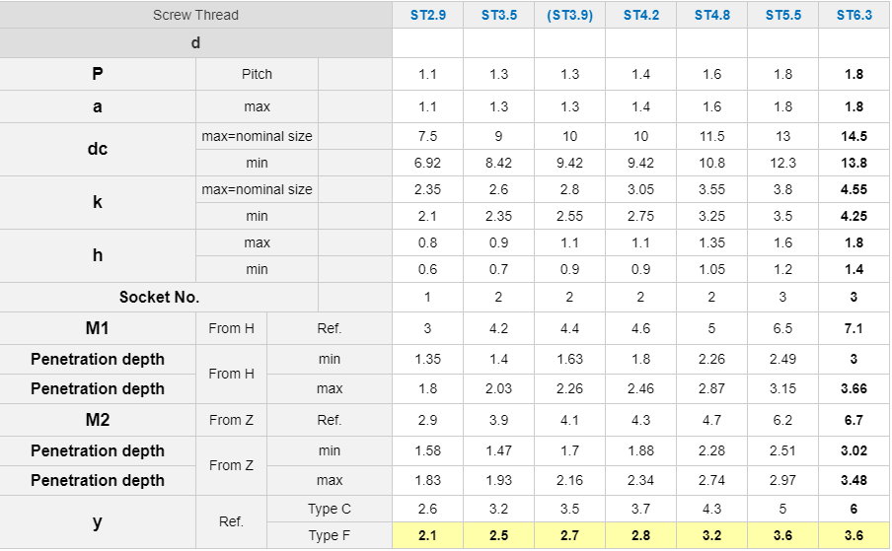Viewport: 892px width, 551px height.
Task: Select the 6.92 value cell
Action: click(427, 163)
